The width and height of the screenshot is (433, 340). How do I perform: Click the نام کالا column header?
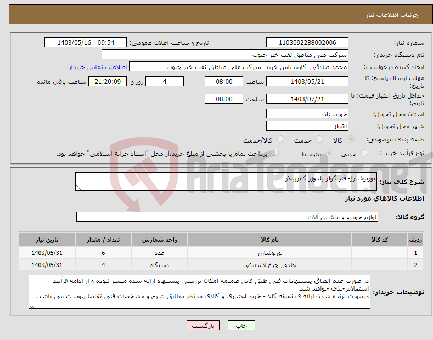269,240
